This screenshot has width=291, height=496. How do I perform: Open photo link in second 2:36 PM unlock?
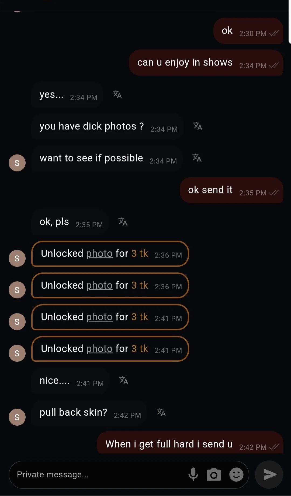pos(99,285)
